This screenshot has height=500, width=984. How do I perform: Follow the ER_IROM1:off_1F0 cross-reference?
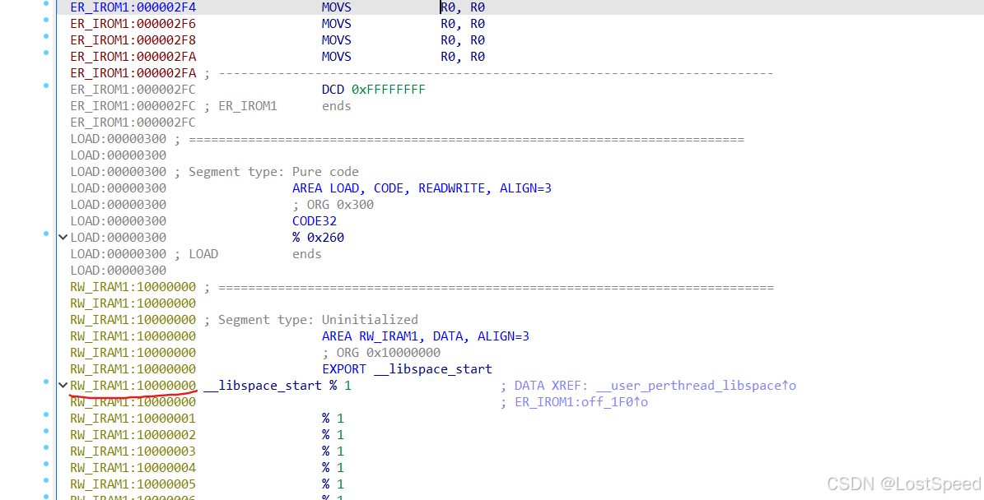pos(581,402)
